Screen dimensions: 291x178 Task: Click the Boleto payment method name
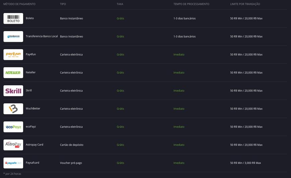tap(30, 18)
